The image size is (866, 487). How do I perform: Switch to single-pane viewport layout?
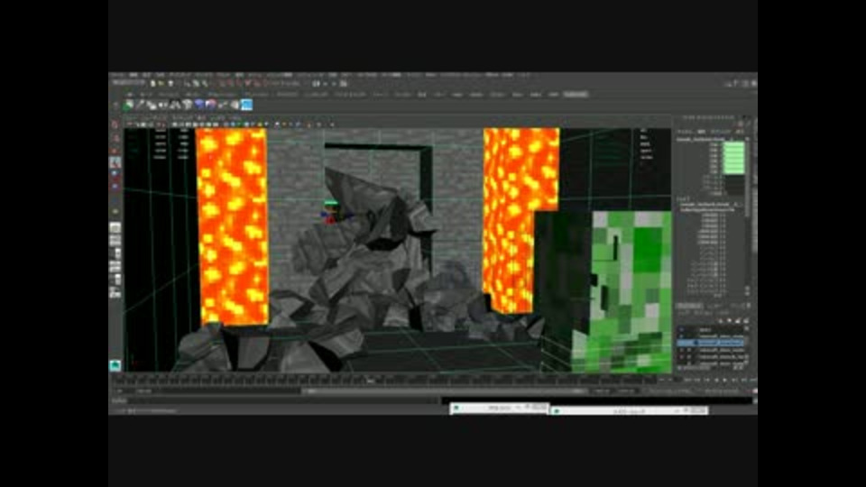tap(115, 227)
